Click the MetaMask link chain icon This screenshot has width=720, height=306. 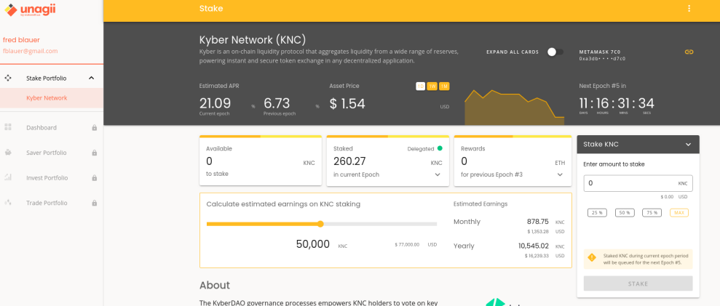(x=688, y=52)
